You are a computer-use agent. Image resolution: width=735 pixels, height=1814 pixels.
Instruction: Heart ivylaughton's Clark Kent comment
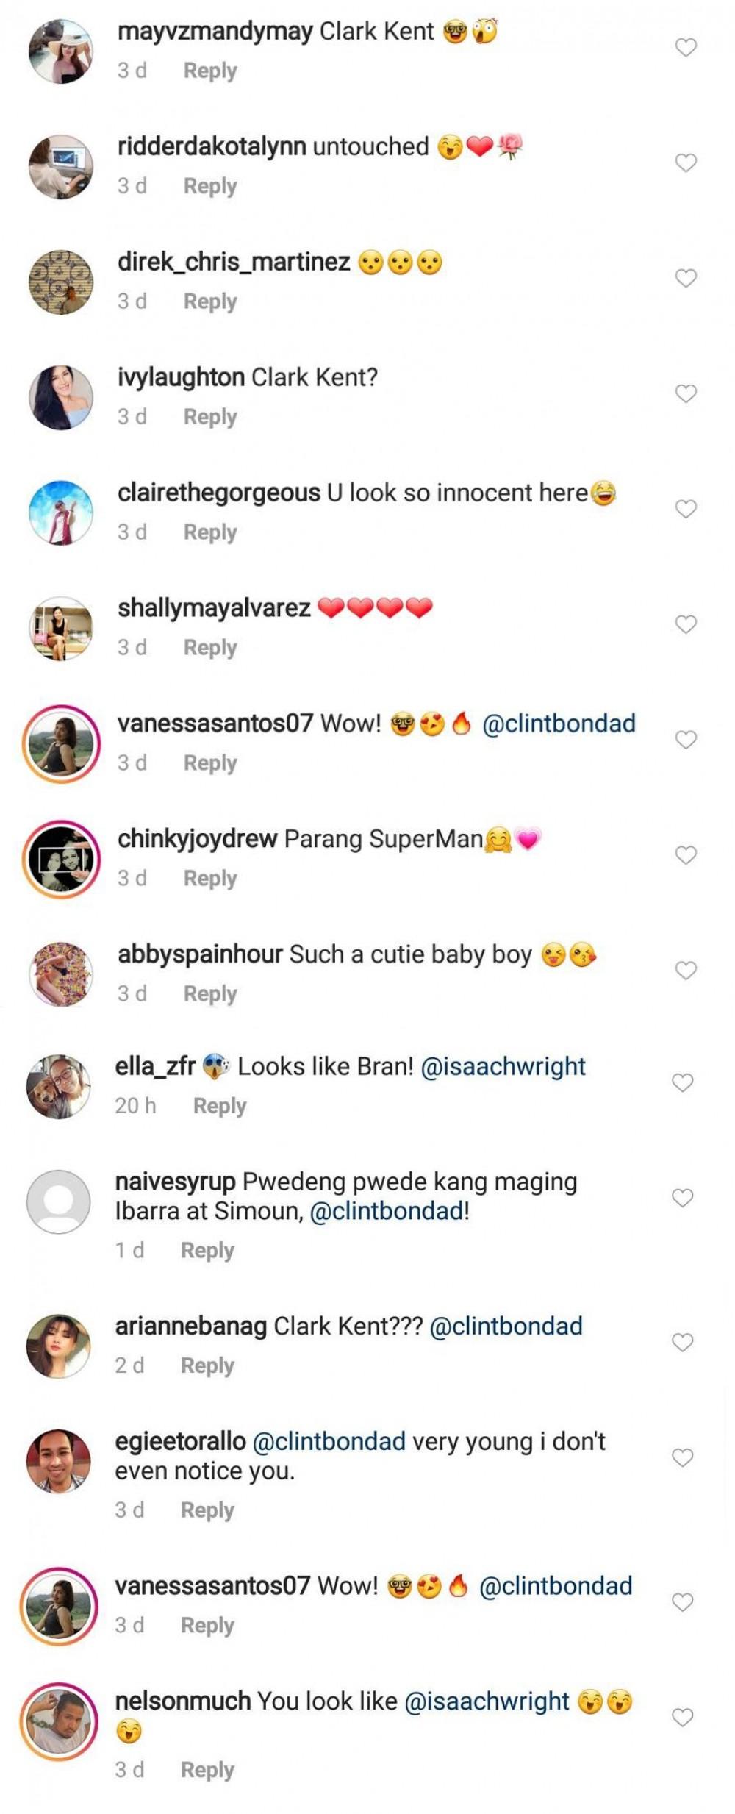[x=686, y=393]
